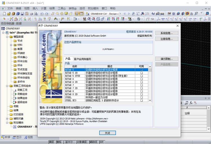This screenshot has width=211, height=144.
Task: Click the wireframe cube display icon
Action: pos(98,19)
